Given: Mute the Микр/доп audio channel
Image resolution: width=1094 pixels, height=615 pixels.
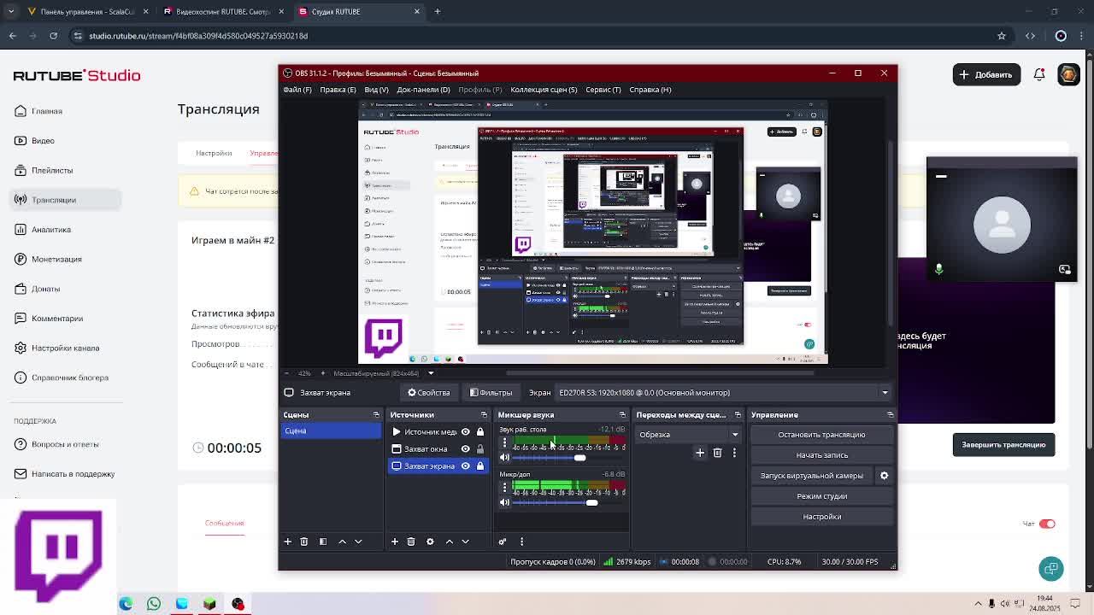Looking at the screenshot, I should (504, 502).
